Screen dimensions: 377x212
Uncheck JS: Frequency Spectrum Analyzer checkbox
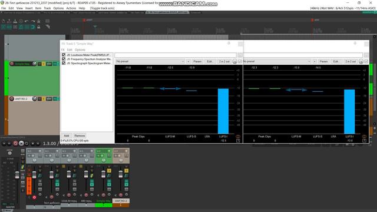(x=64, y=59)
